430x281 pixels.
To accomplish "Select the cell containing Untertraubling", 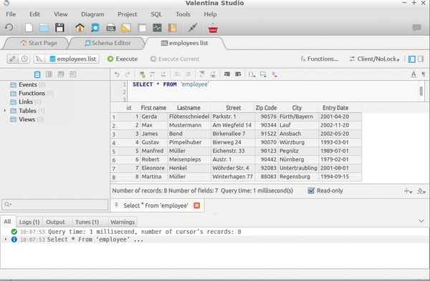I will tap(298, 168).
